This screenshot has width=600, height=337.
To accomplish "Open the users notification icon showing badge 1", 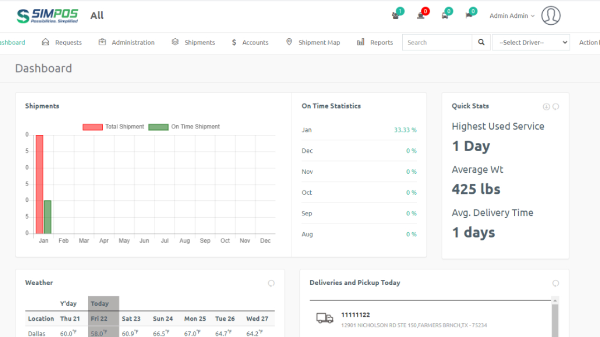I will (x=395, y=15).
